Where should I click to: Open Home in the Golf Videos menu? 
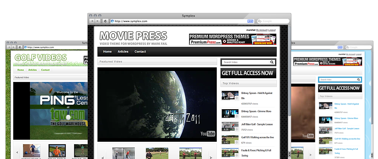pyautogui.click(x=21, y=70)
